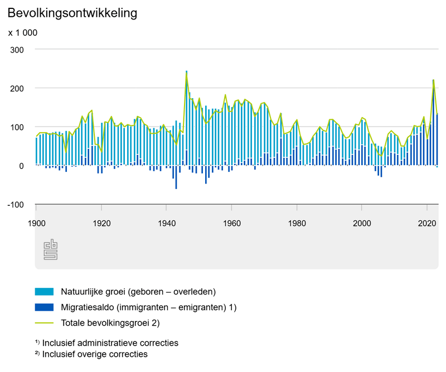Click the chart title 'Bevolkingsontwikkeling'
Image resolution: width=446 pixels, height=372 pixels.
[72, 13]
